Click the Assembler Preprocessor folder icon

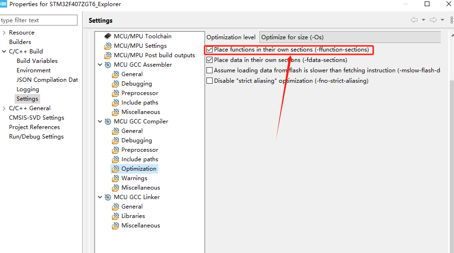tap(116, 93)
